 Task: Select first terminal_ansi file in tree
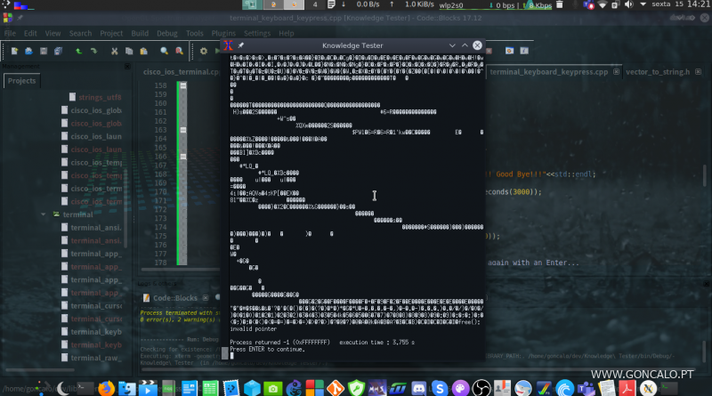pyautogui.click(x=92, y=228)
